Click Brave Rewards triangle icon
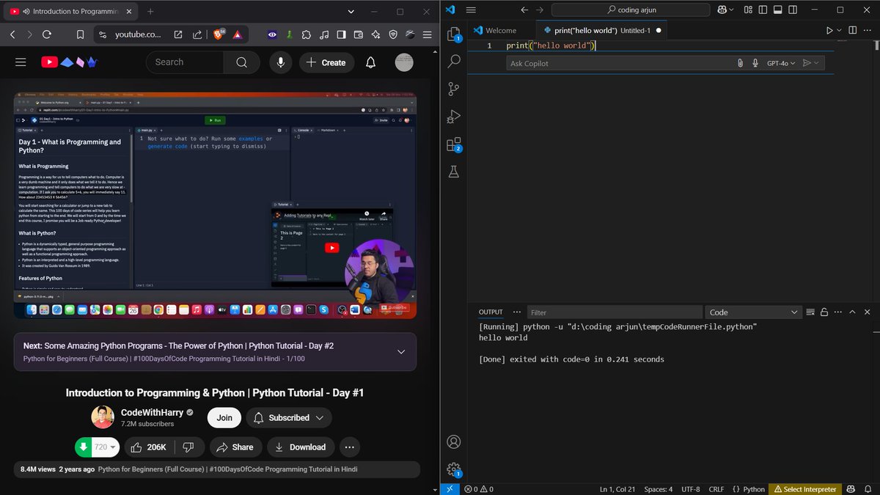Image resolution: width=880 pixels, height=495 pixels. 238,34
